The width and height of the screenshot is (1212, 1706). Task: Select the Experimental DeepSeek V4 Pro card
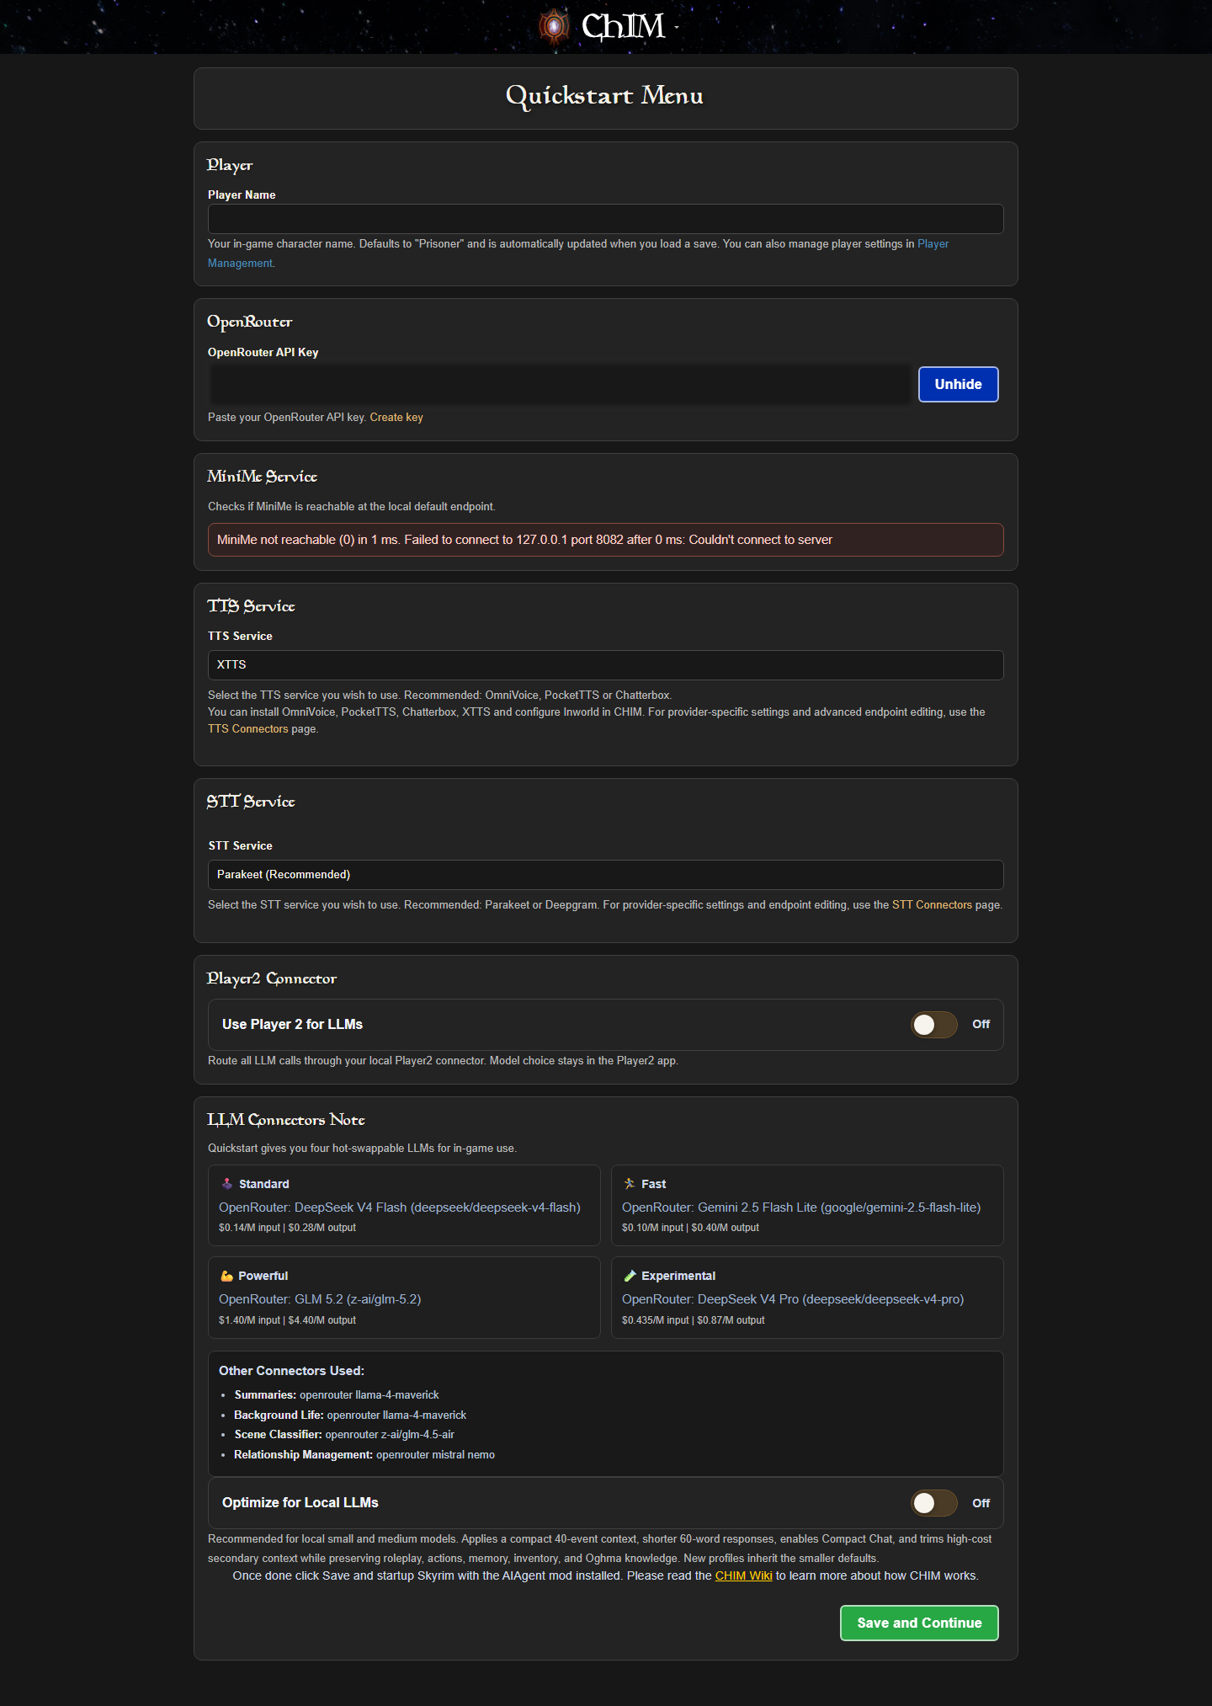click(807, 1297)
